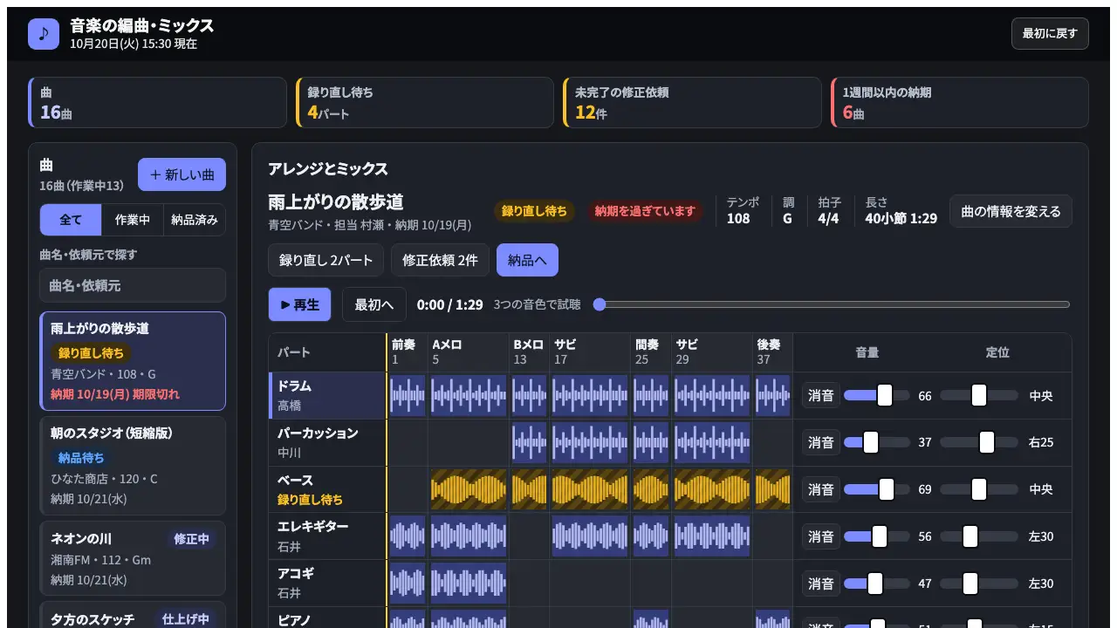Adjust the ベース pan slider
The height and width of the screenshot is (628, 1117).
pos(979,489)
